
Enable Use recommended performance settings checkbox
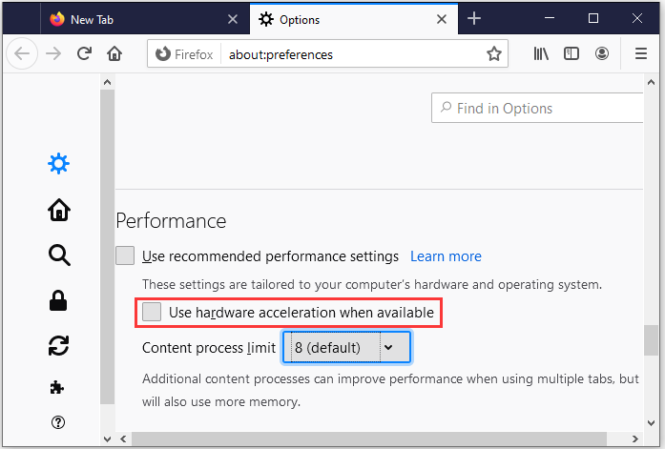[x=125, y=255]
